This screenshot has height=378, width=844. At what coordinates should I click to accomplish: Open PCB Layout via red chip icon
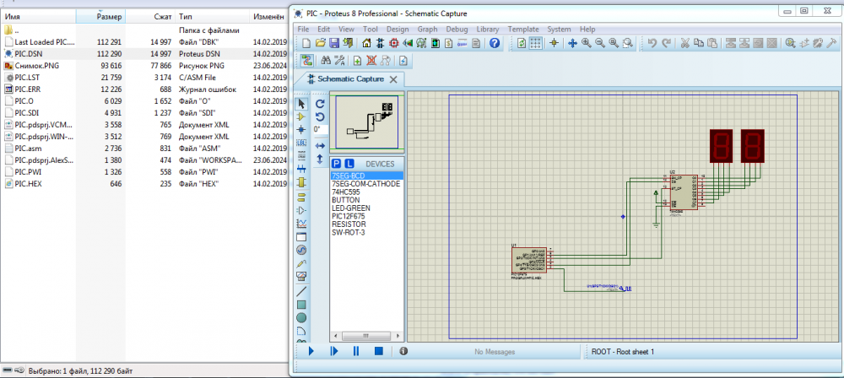394,43
